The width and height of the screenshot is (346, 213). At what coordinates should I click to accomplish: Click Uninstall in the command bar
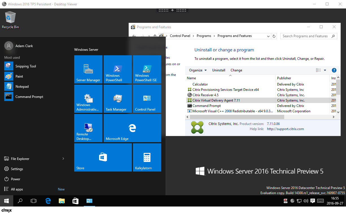(218, 70)
